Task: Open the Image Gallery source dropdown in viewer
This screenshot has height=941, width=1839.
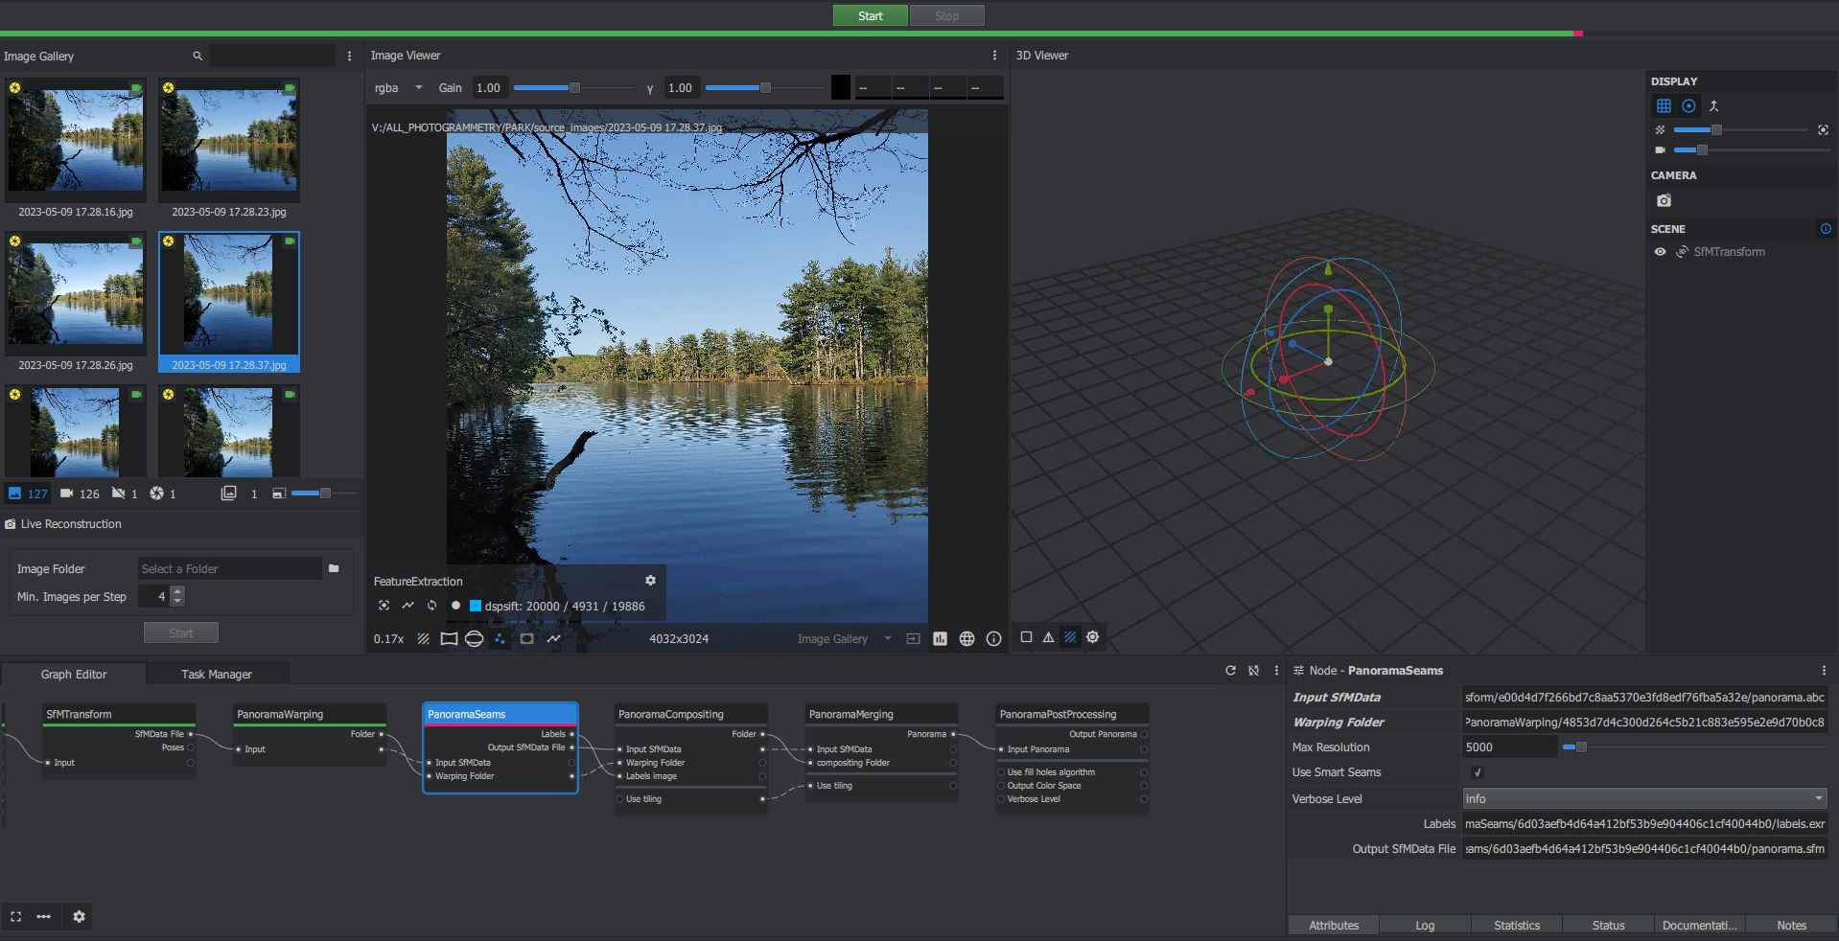Action: [x=844, y=639]
